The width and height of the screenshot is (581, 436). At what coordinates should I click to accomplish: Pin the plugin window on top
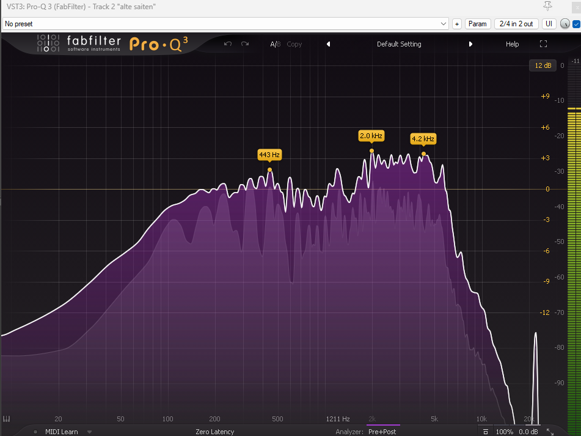[547, 6]
